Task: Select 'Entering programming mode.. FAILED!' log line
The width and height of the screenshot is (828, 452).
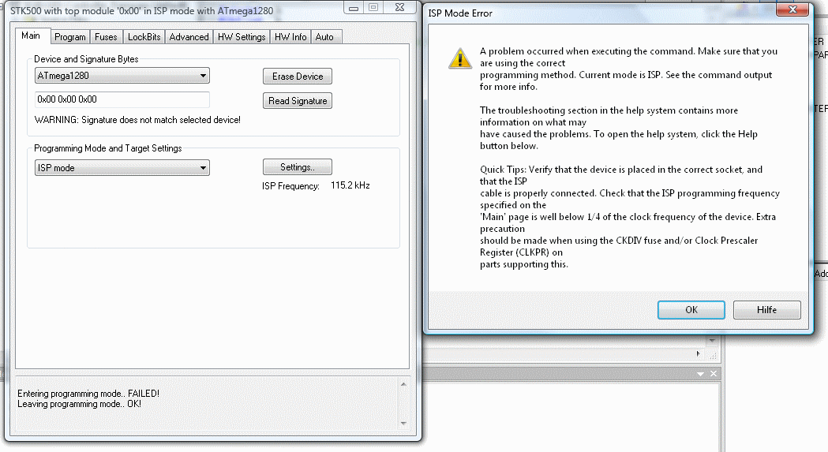Action: click(88, 394)
